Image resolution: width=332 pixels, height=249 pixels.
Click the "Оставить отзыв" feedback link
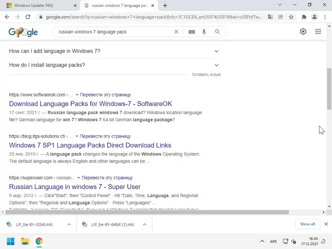(206, 75)
